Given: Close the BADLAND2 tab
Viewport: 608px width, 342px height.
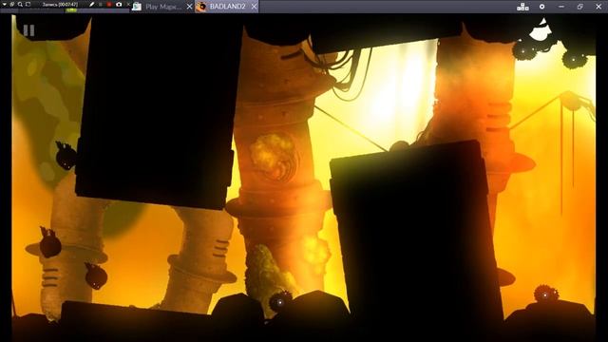Looking at the screenshot, I should pos(254,7).
